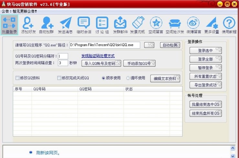Open 编辑文本资料 edit text data
The width and height of the screenshot is (239, 158).
165,78
